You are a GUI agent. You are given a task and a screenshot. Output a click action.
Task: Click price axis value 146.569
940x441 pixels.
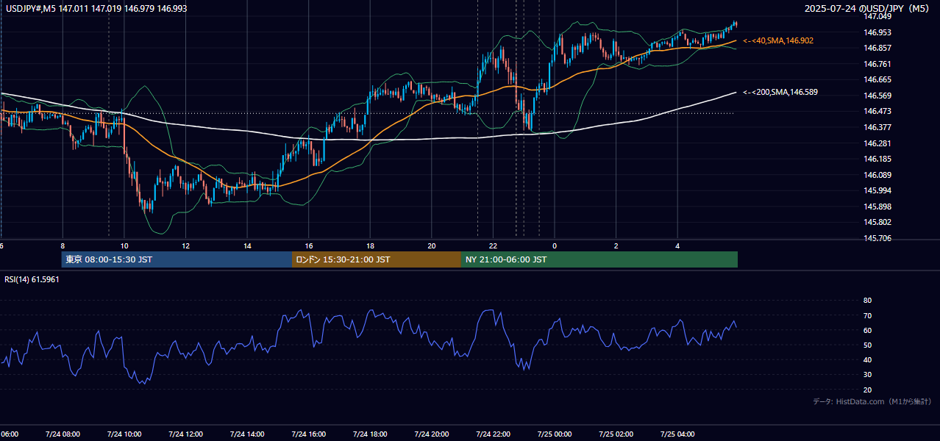pos(877,96)
